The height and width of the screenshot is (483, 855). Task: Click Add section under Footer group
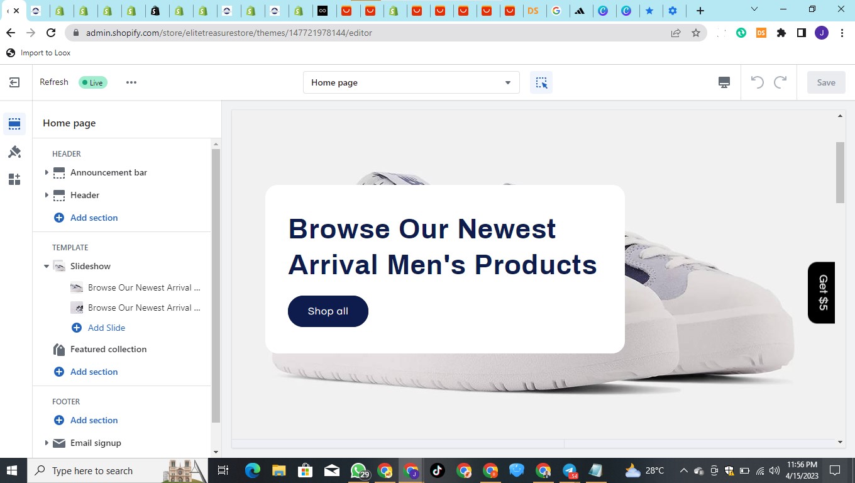[94, 420]
